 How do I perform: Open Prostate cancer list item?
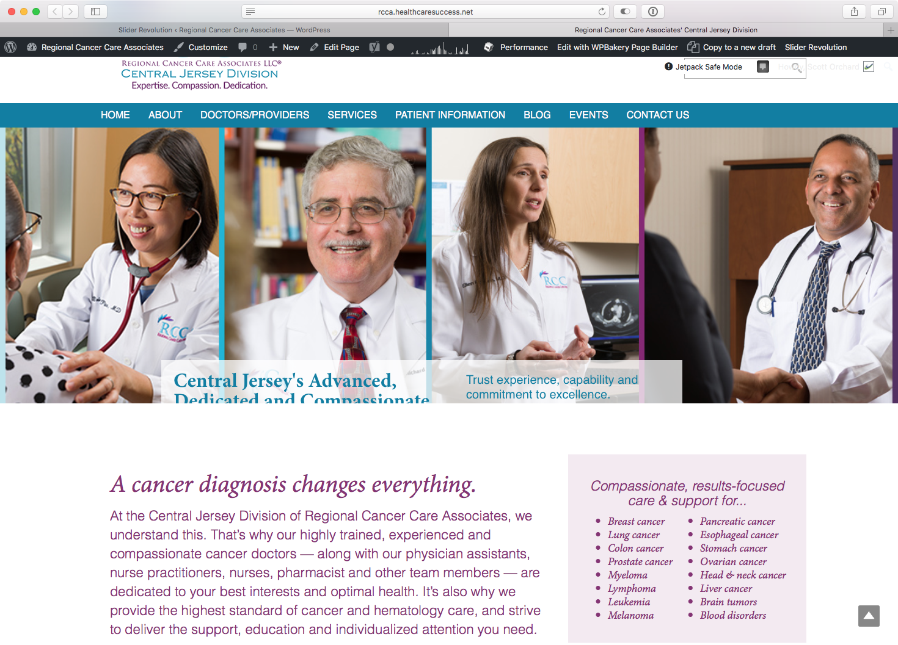click(640, 561)
